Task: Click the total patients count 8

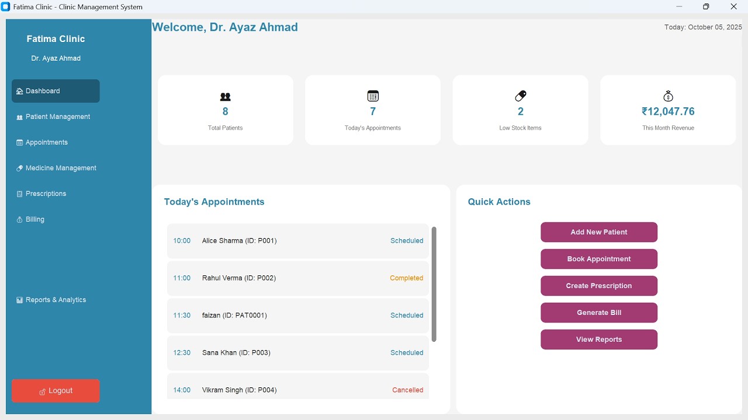Action: 226,111
